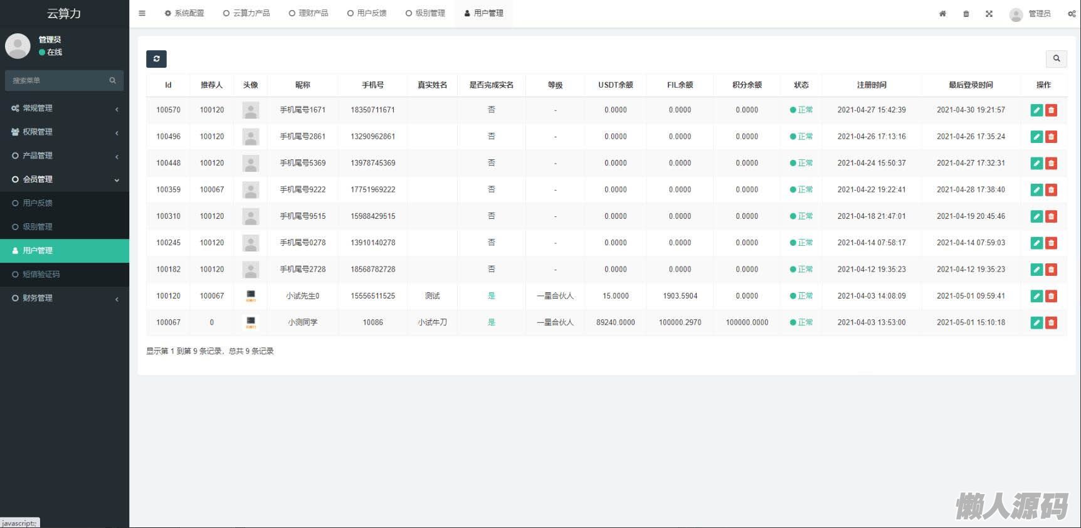Click the table search magnifier icon
This screenshot has width=1081, height=528.
pos(1056,58)
